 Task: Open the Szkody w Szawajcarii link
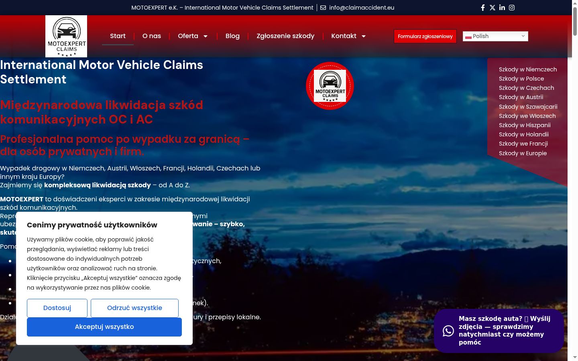coord(528,107)
